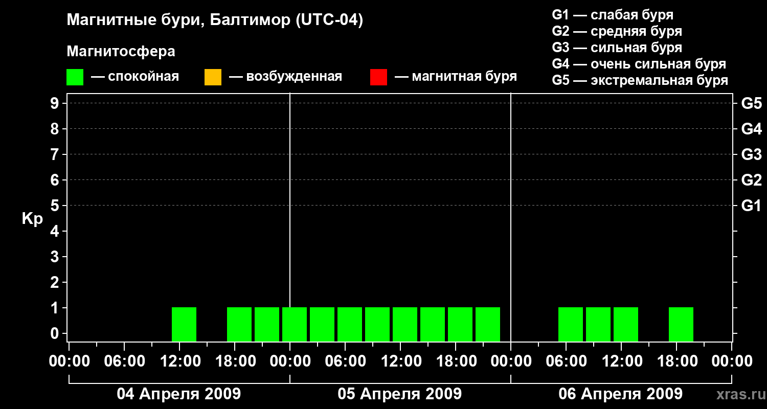The width and height of the screenshot is (767, 409).
Task: Click the '18:00' tick label under 06 Апреля
Action: click(x=677, y=361)
